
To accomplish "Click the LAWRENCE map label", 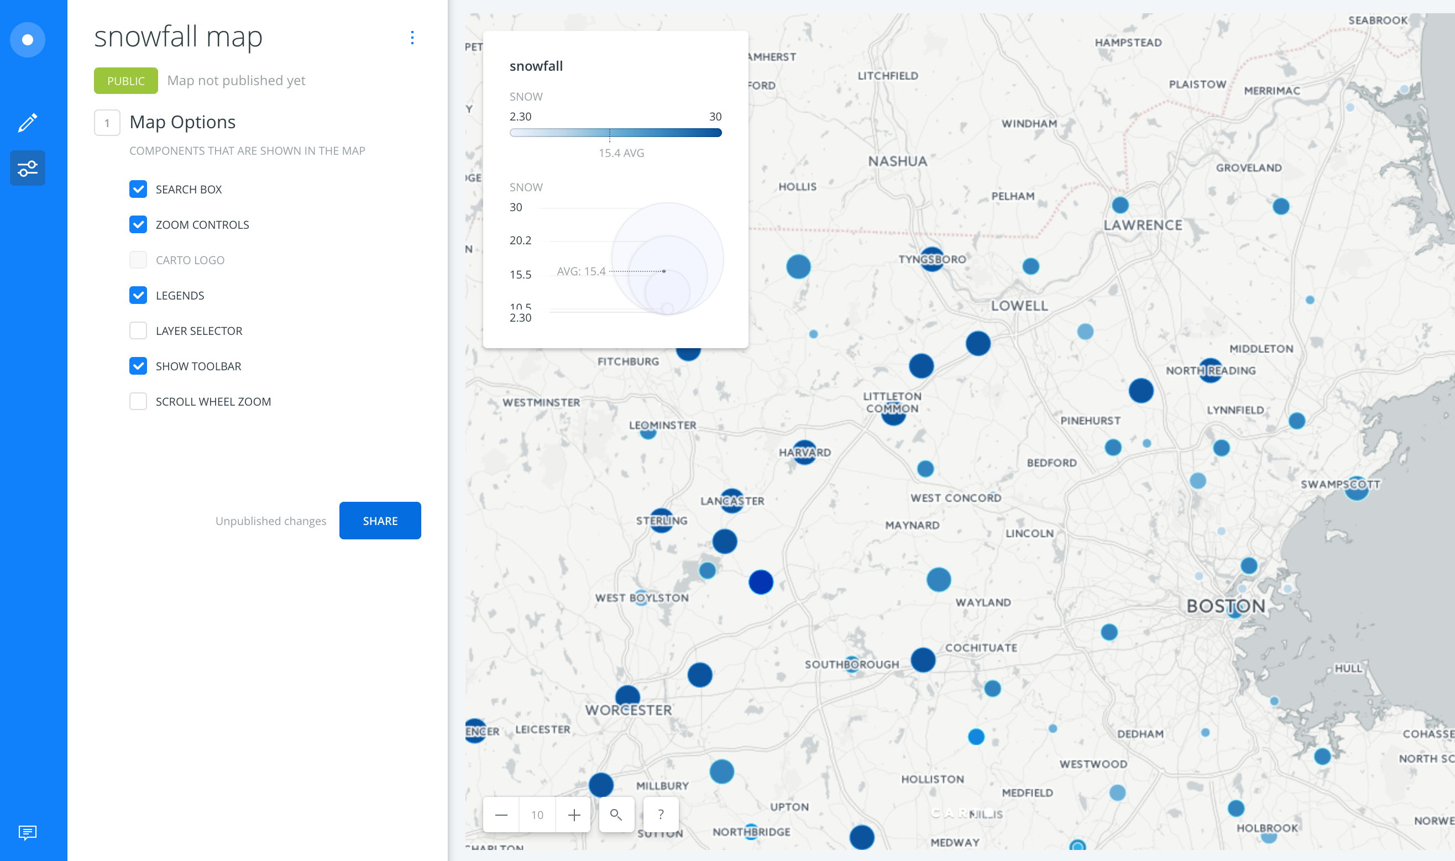I will pyautogui.click(x=1143, y=225).
